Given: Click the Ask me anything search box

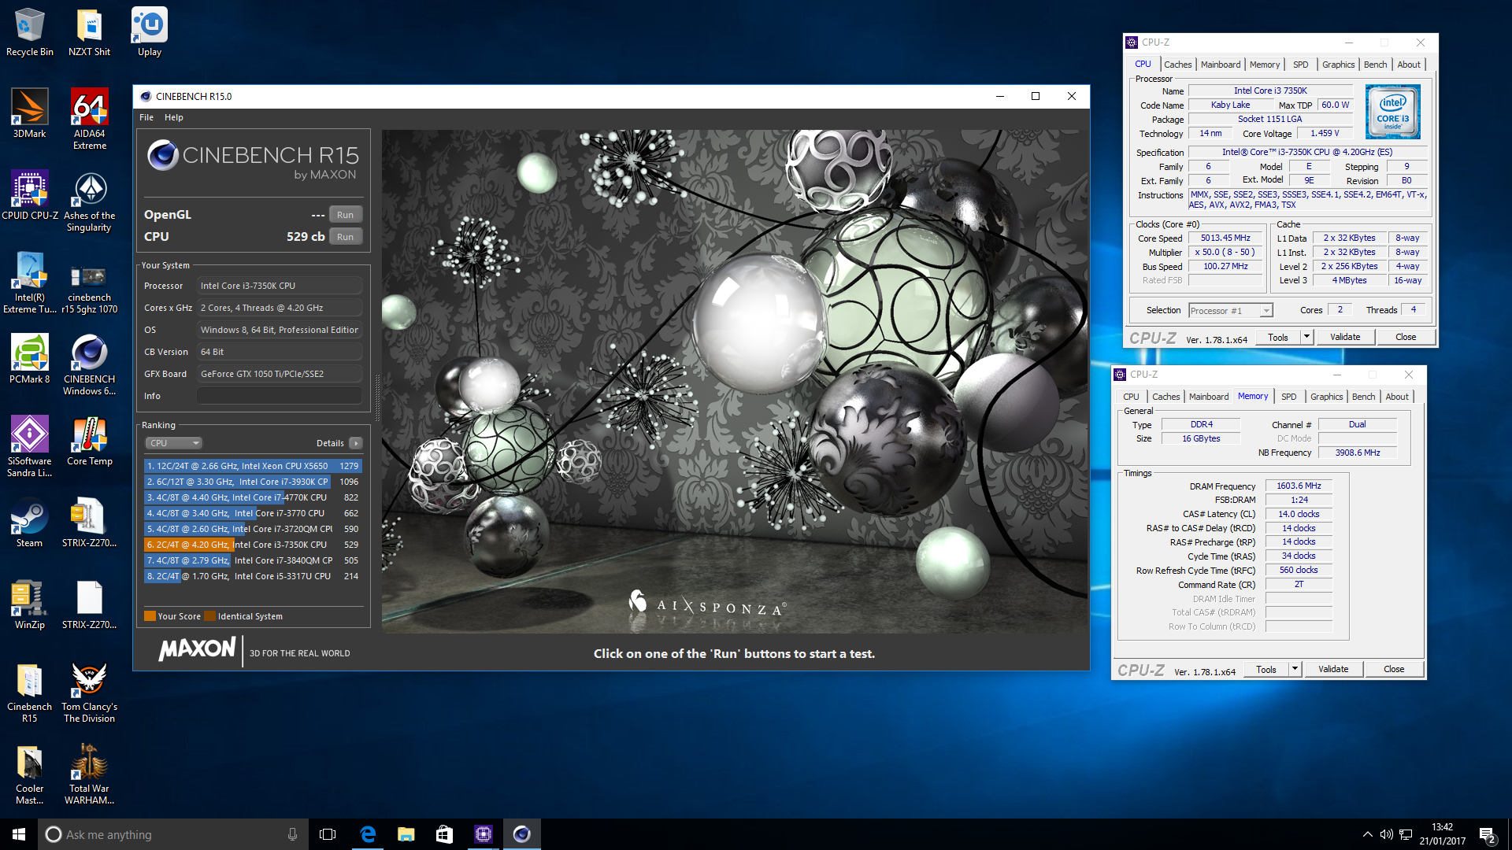Looking at the screenshot, I should [172, 834].
